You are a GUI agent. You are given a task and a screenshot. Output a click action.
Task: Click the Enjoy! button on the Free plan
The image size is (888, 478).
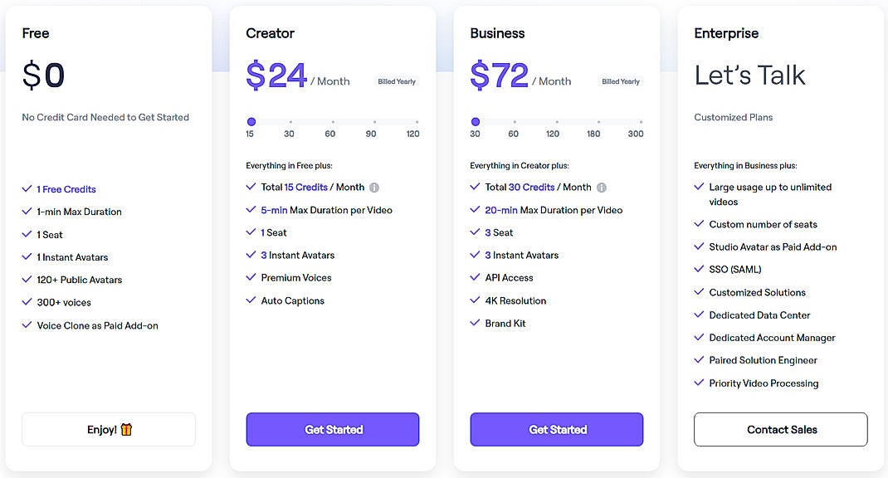(108, 429)
